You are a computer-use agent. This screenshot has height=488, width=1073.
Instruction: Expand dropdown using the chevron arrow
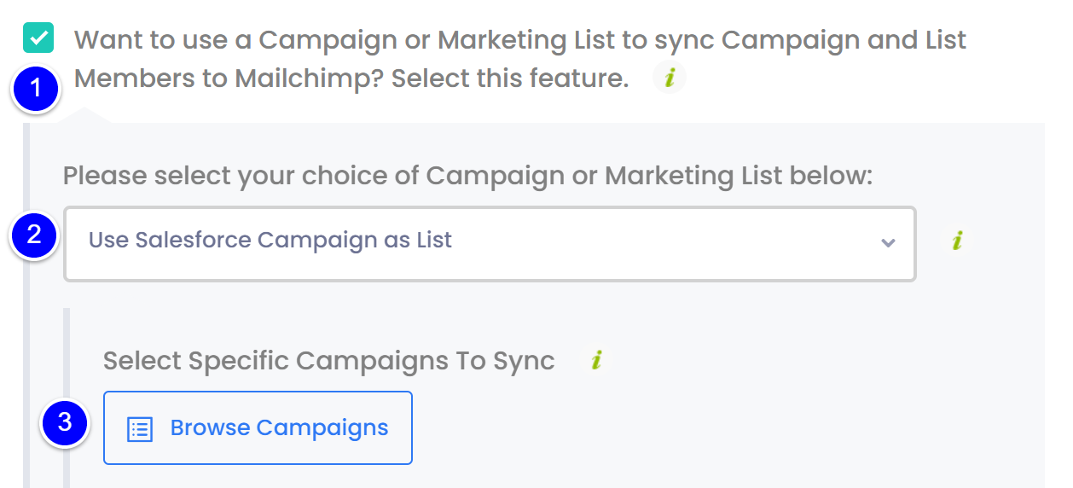[x=888, y=243]
